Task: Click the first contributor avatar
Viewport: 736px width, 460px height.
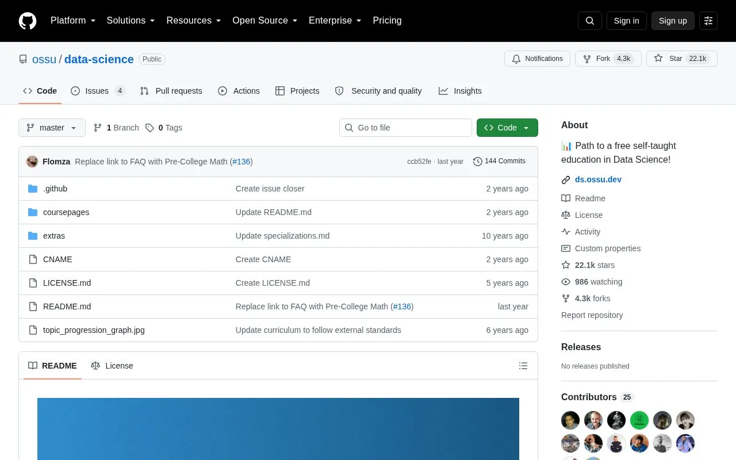Action: [x=570, y=420]
